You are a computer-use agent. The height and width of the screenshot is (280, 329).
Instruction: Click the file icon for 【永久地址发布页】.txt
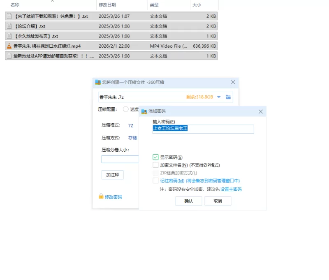[9, 36]
